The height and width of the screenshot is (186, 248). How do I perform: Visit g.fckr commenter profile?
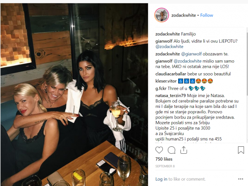point(161,88)
